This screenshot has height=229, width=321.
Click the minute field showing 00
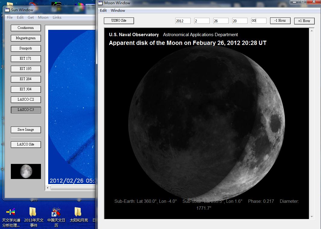259,21
